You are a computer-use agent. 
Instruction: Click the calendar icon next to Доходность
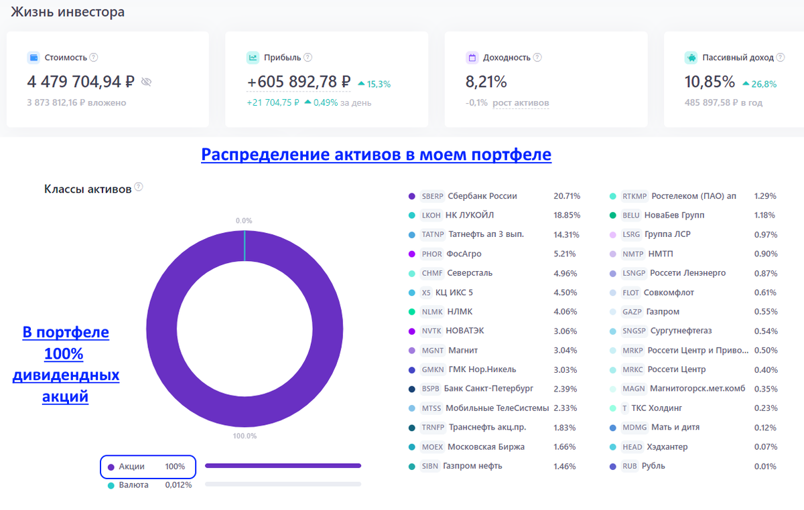click(472, 58)
